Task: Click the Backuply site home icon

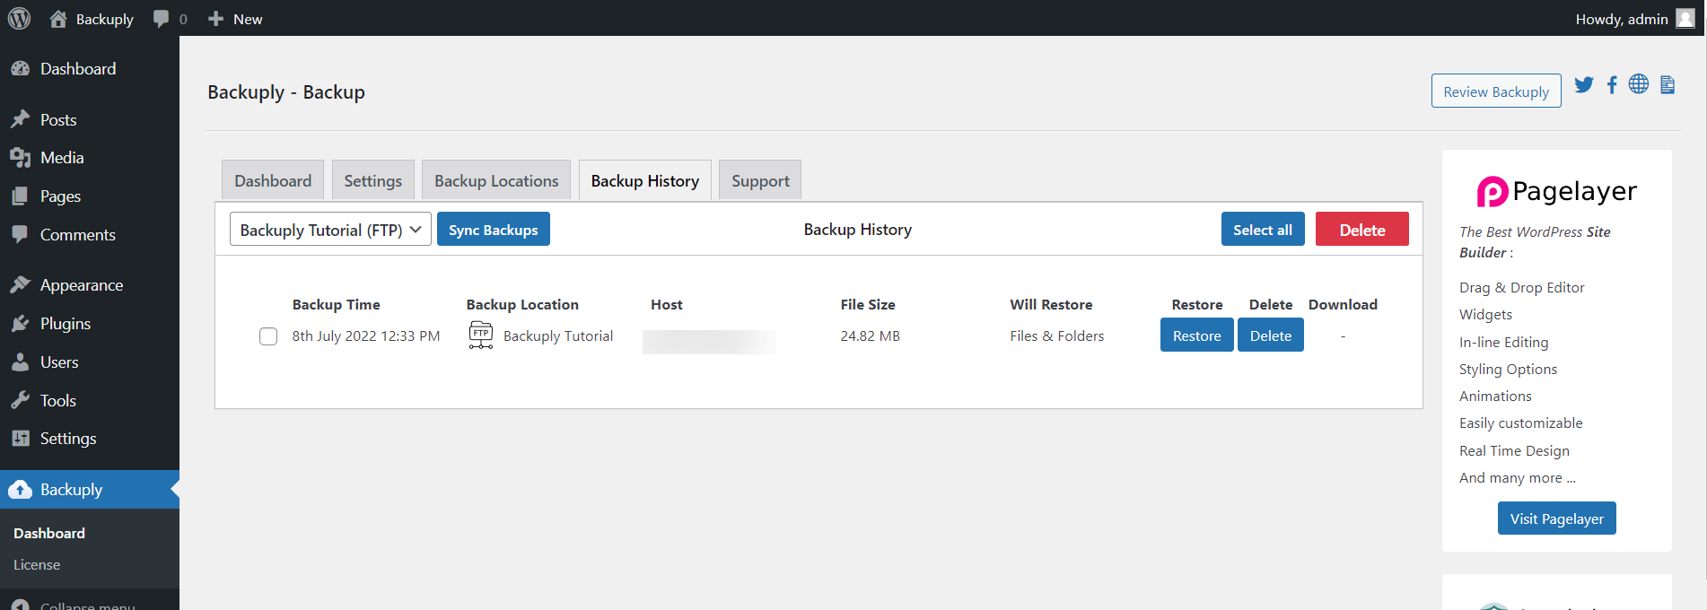Action: tap(58, 19)
